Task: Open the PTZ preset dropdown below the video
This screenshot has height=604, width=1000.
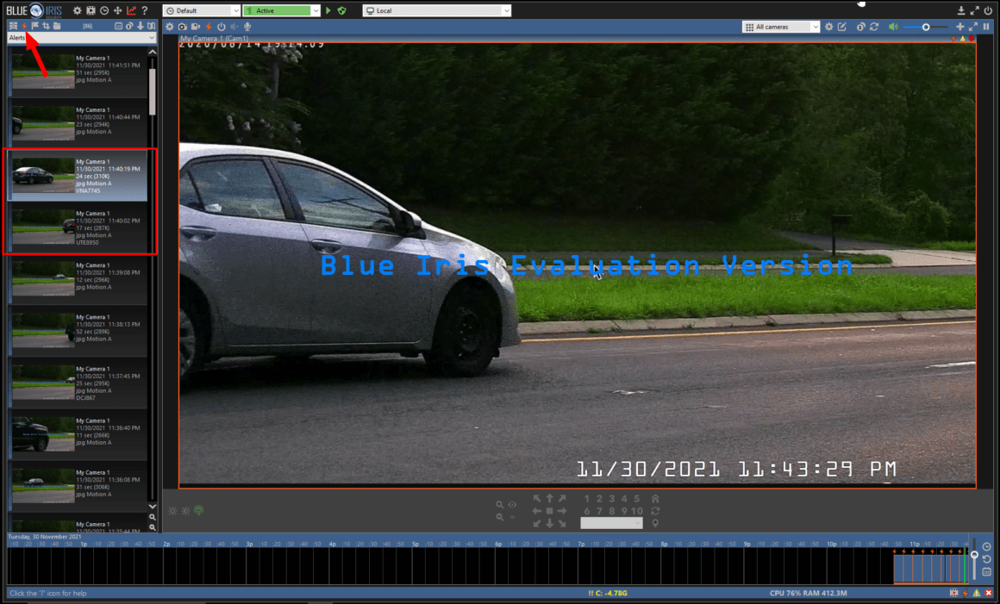Action: point(611,523)
